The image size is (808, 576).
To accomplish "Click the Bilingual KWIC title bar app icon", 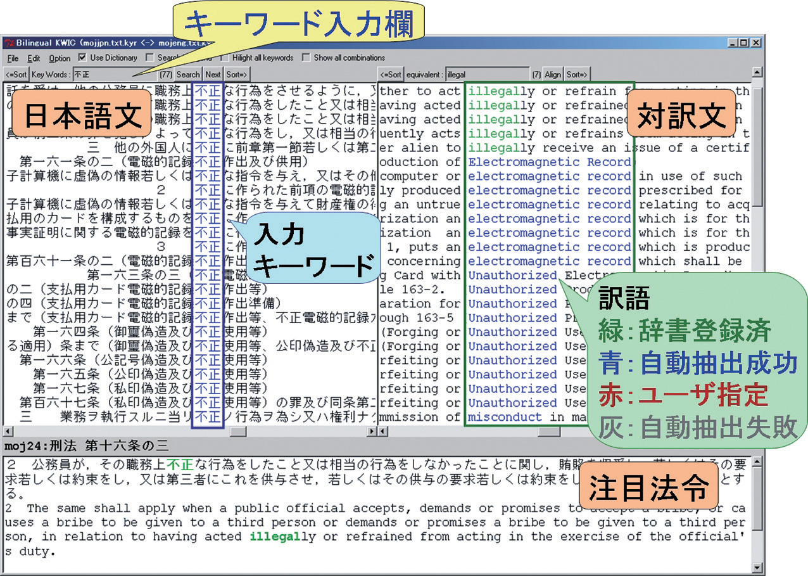I will point(8,43).
